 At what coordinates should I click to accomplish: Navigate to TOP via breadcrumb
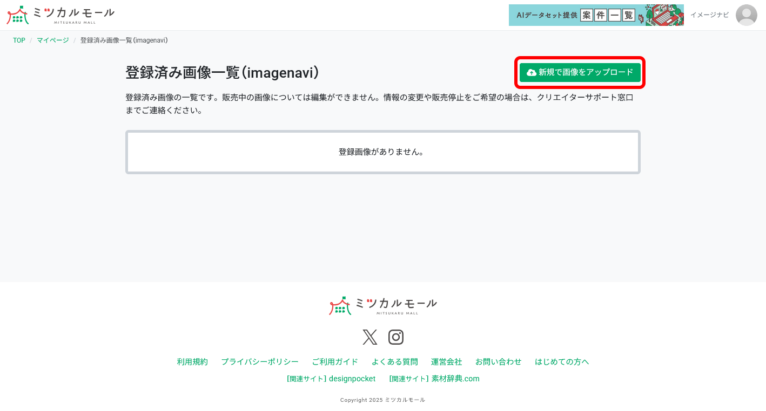pyautogui.click(x=18, y=40)
